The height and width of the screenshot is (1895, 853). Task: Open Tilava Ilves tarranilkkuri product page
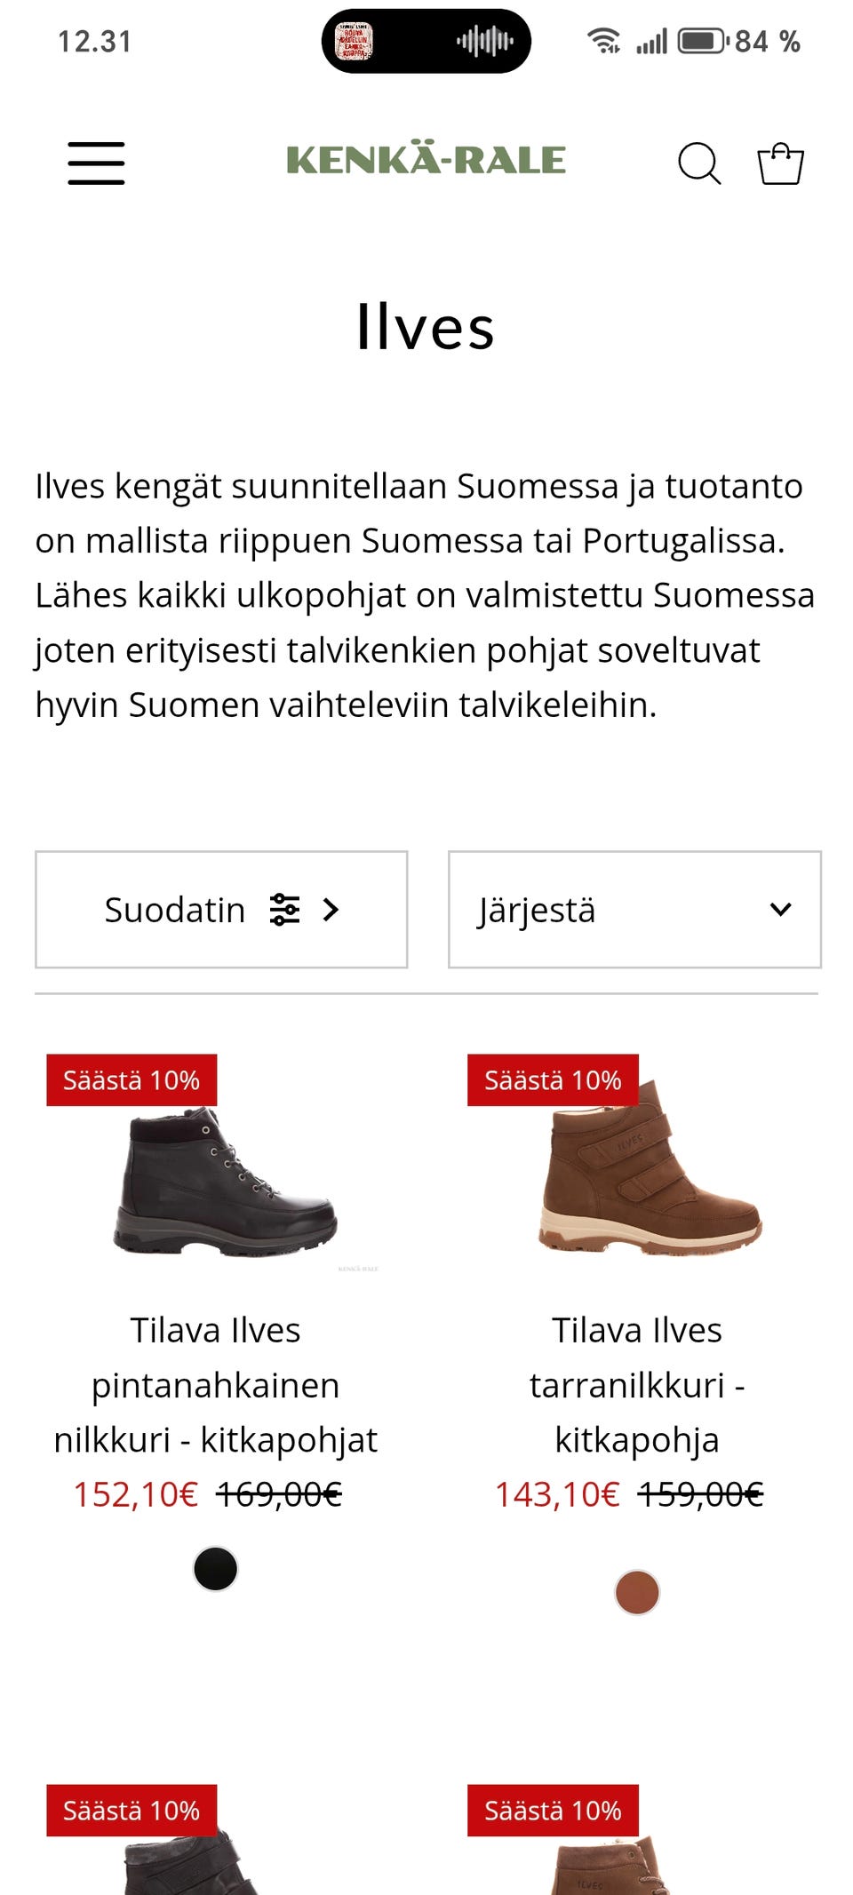coord(637,1384)
